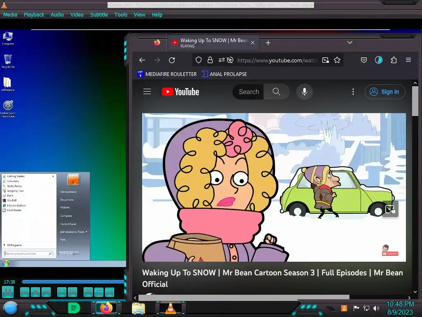
Task: Open File Explorer from the taskbar
Action: point(138,308)
